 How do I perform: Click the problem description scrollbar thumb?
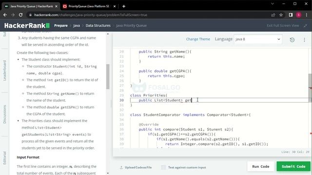(x=108, y=77)
